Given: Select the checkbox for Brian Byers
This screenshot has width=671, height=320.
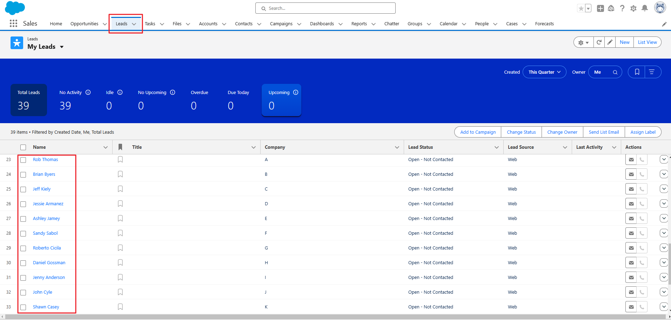Looking at the screenshot, I should coord(23,175).
